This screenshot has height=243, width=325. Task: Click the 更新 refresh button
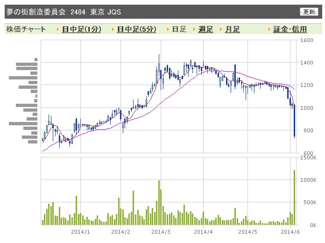(x=309, y=12)
